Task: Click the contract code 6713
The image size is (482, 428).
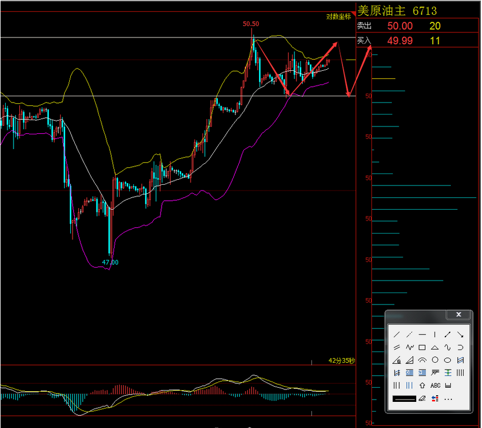Action: pos(425,11)
